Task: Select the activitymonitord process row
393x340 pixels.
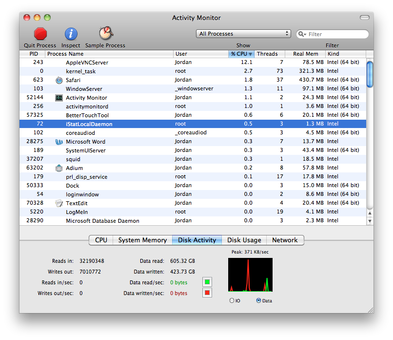Action: [x=193, y=106]
